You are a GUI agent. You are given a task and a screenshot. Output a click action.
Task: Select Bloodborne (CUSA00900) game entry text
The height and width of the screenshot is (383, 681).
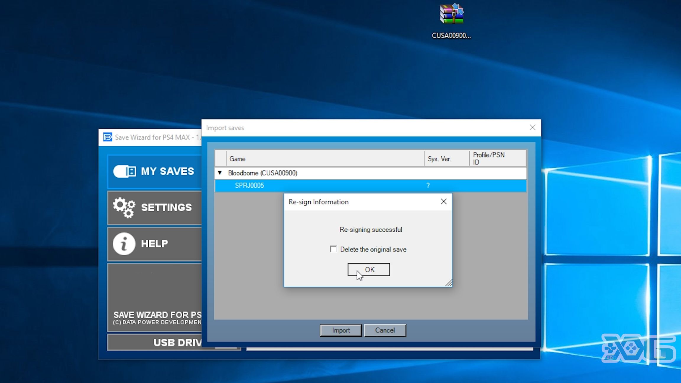(x=262, y=173)
